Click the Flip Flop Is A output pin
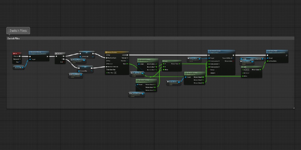 [x=64, y=62]
